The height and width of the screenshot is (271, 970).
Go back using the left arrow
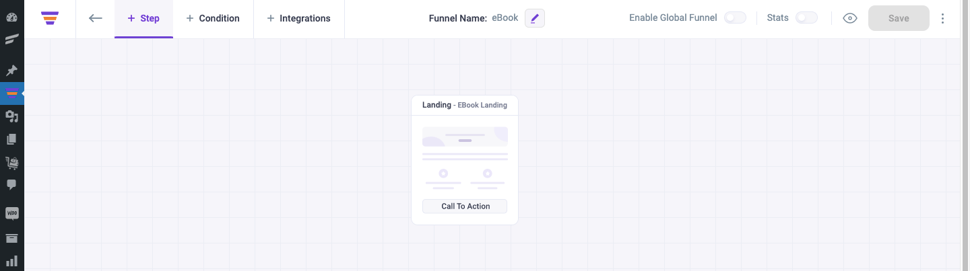(96, 18)
